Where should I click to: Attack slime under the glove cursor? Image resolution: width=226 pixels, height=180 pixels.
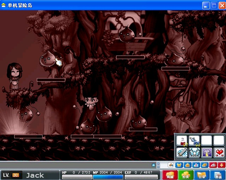(47, 59)
